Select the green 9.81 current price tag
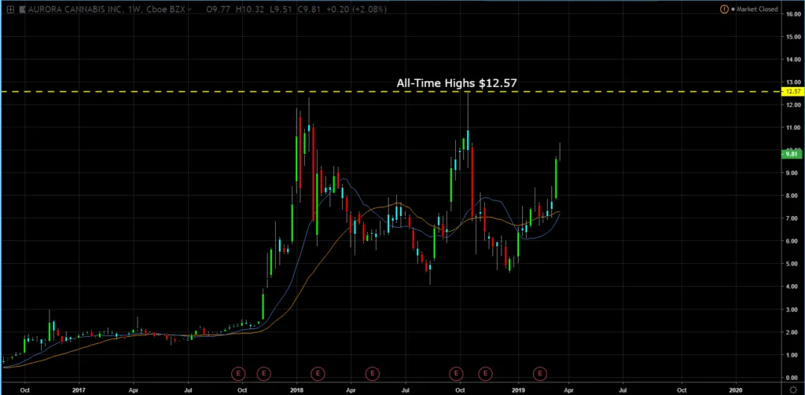The image size is (805, 395). click(791, 153)
